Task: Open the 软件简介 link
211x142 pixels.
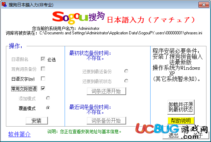Action: (x=20, y=134)
